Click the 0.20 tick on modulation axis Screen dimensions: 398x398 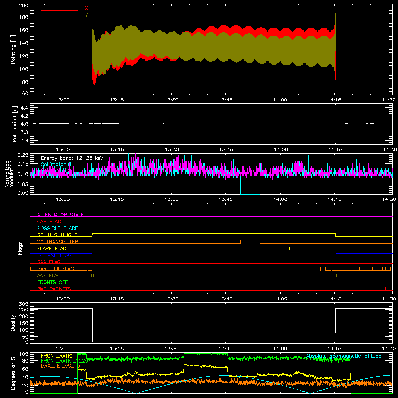pyautogui.click(x=23, y=155)
